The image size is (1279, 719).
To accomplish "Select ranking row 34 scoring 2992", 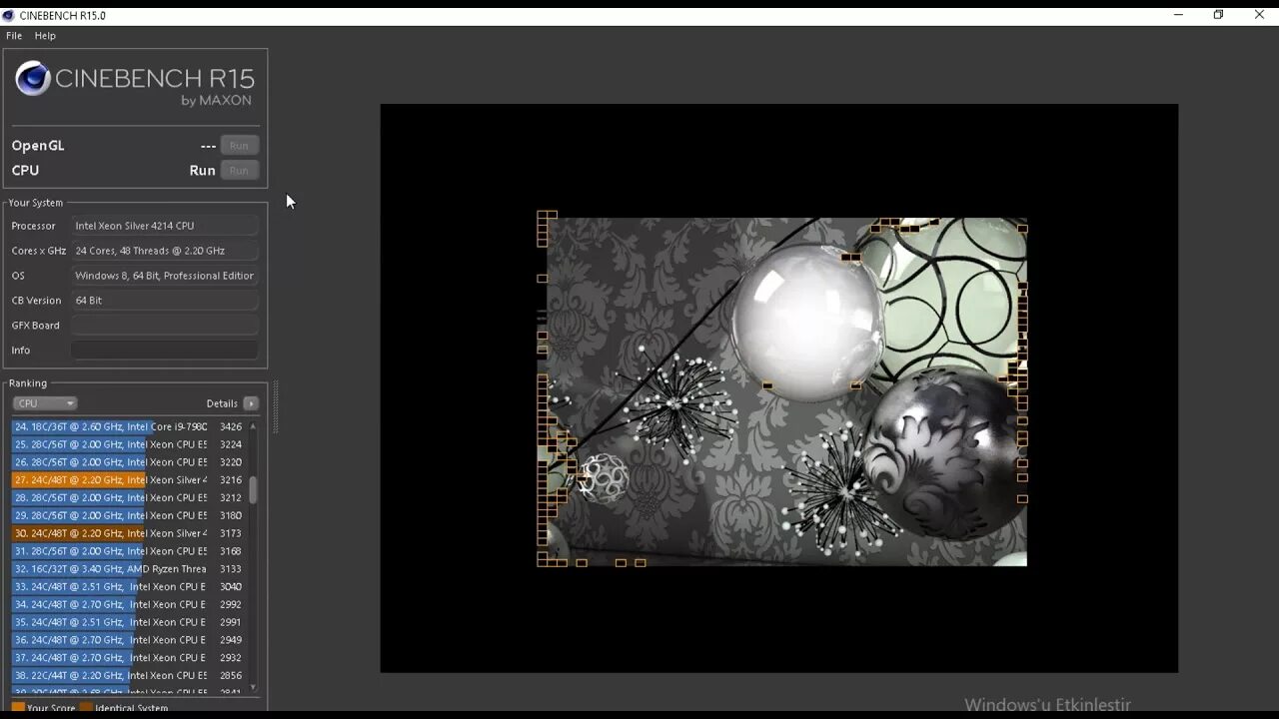I will tap(128, 604).
